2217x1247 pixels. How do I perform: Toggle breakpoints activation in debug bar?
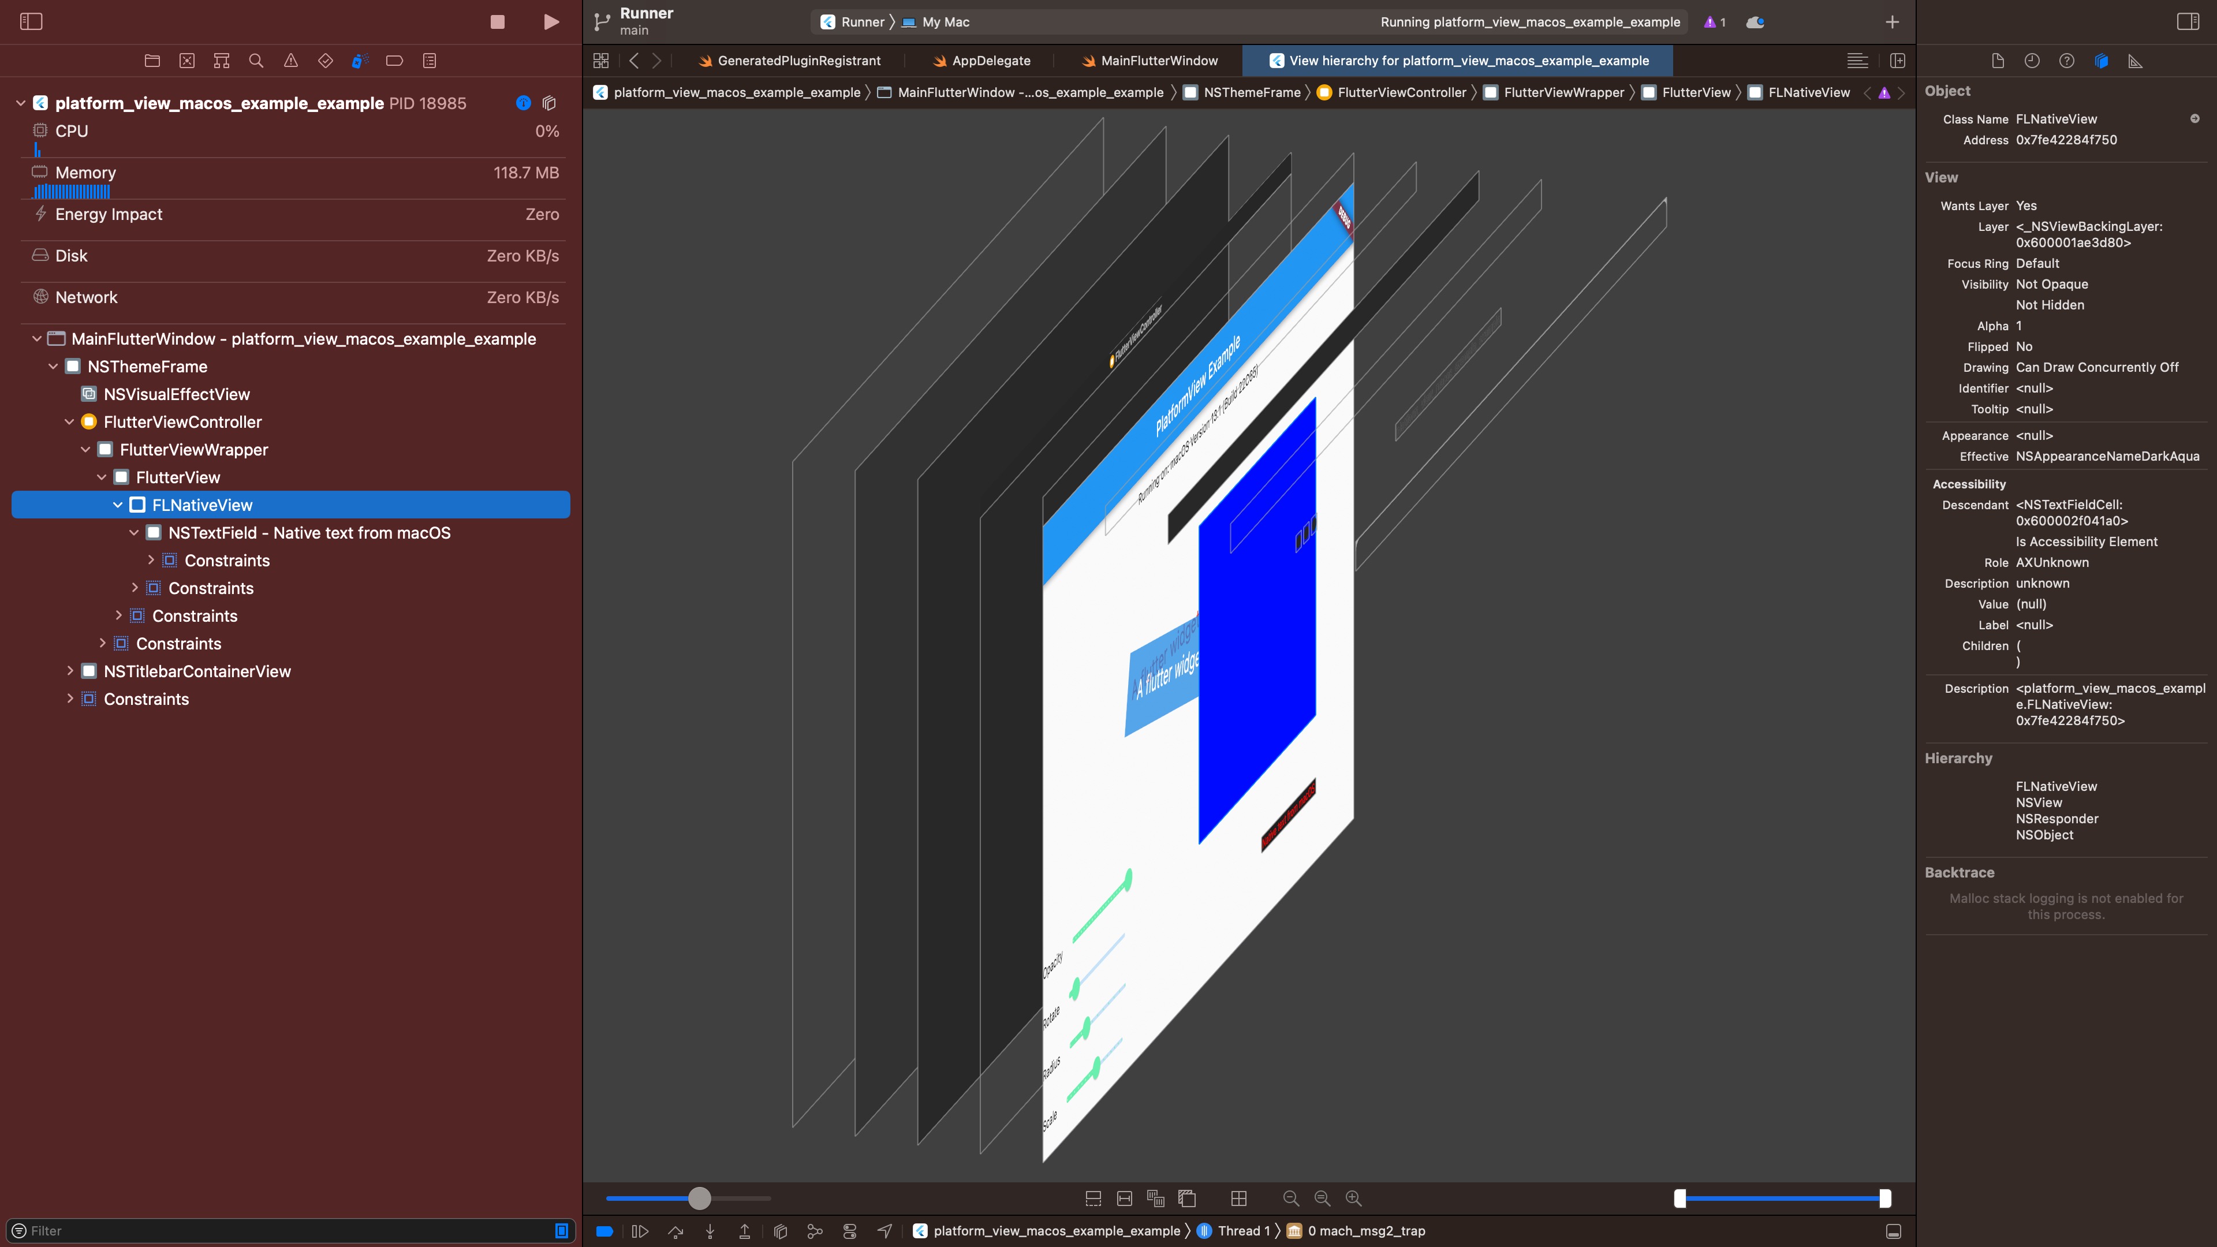coord(604,1231)
